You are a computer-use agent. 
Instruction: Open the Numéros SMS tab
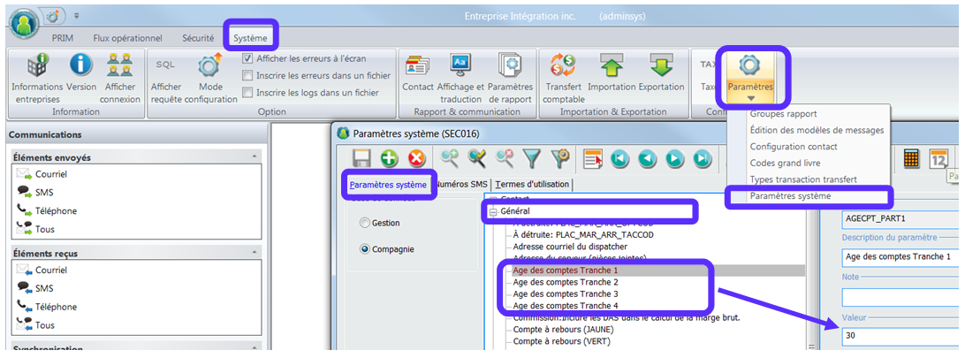point(460,184)
